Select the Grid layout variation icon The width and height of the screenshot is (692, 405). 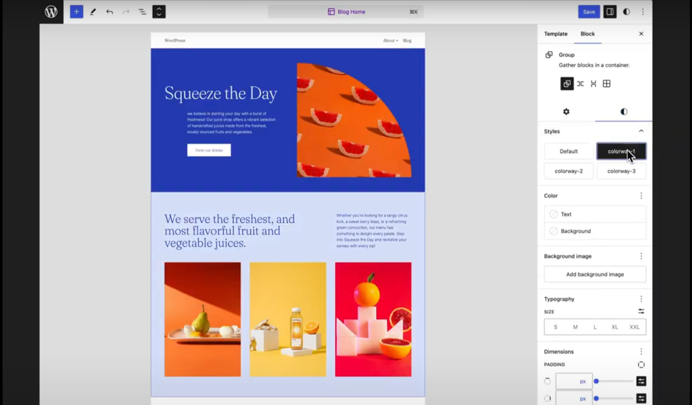(606, 83)
